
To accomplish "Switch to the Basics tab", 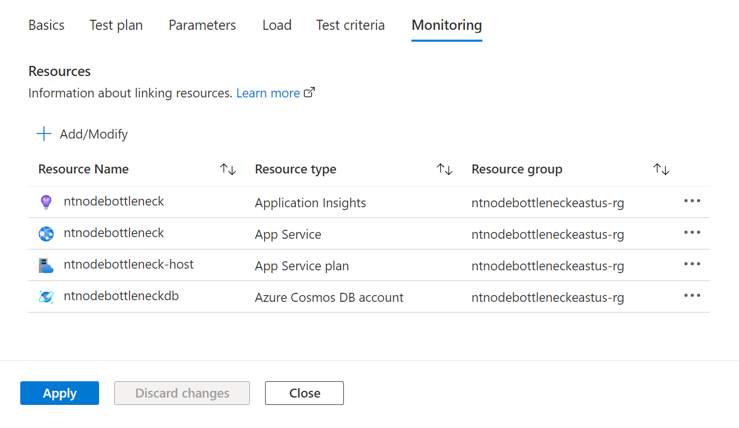I will (x=46, y=25).
